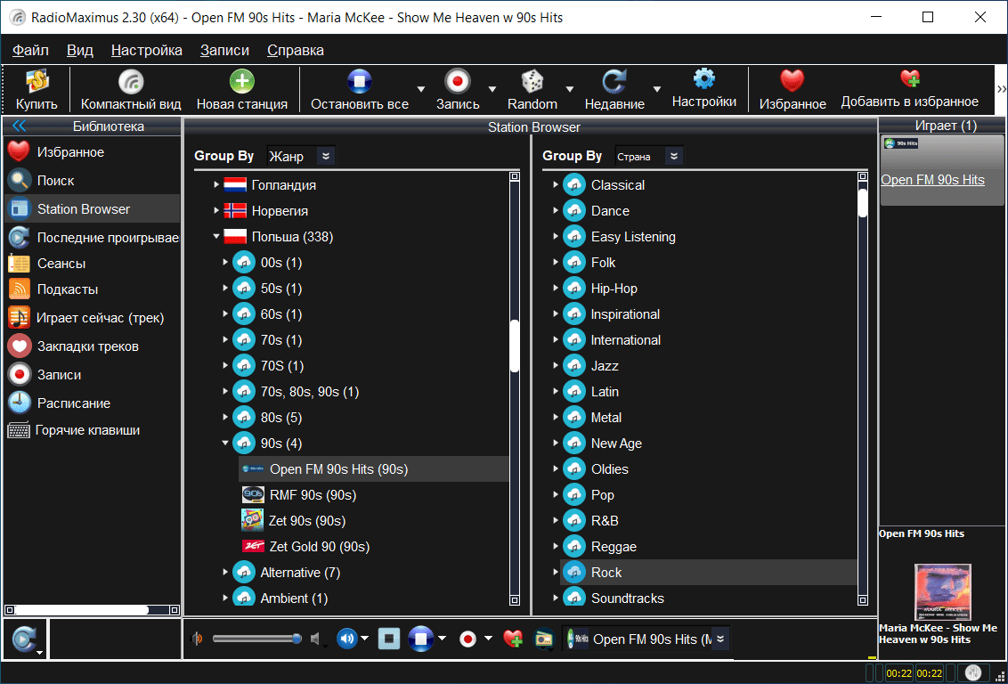
Task: Collapse the Библиотека panel with double chevron
Action: pos(20,126)
